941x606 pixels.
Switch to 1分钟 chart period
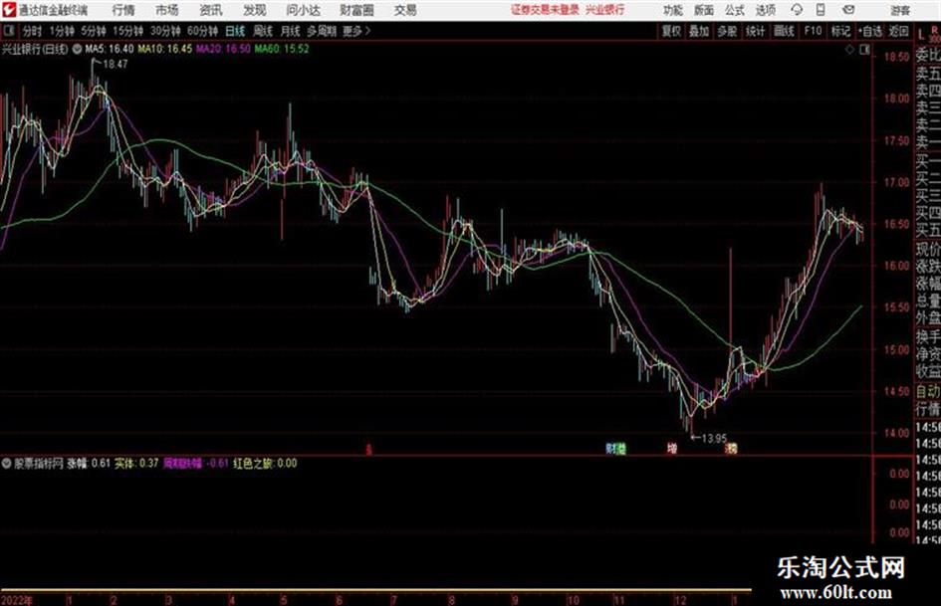pos(61,31)
